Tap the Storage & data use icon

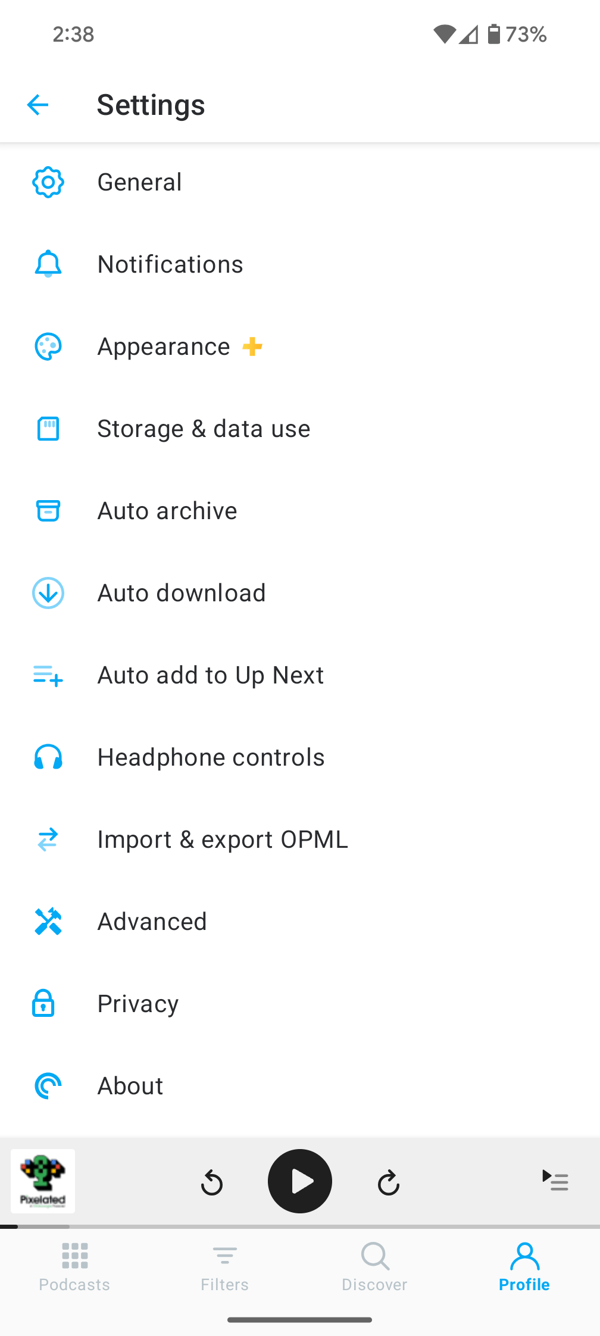pos(48,429)
